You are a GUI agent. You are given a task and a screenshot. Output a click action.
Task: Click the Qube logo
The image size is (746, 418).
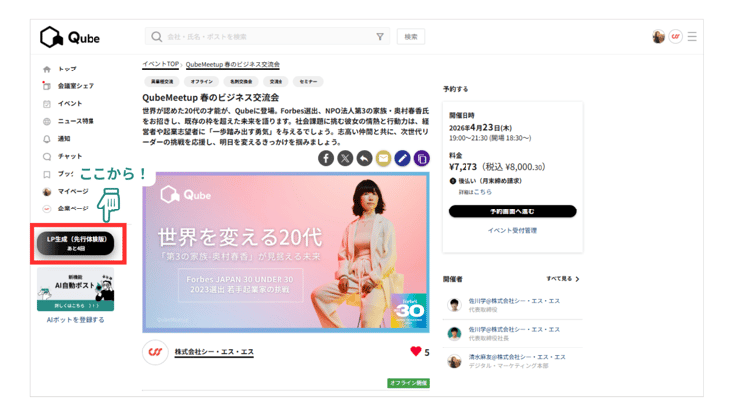click(70, 38)
